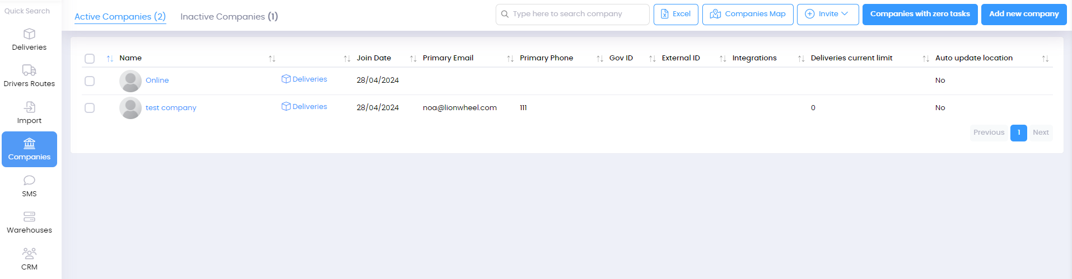The height and width of the screenshot is (279, 1072).
Task: Open the Warehouses section
Action: point(29,223)
